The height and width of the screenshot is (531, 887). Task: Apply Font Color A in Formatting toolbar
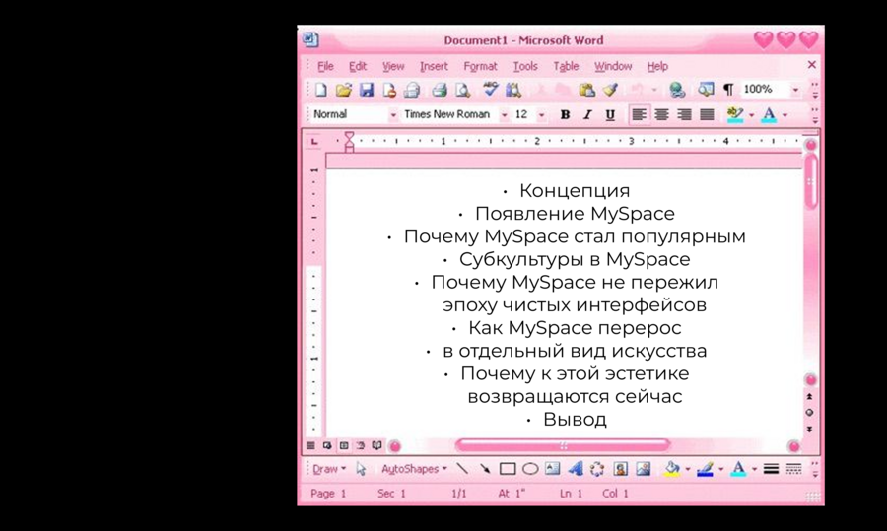[769, 115]
